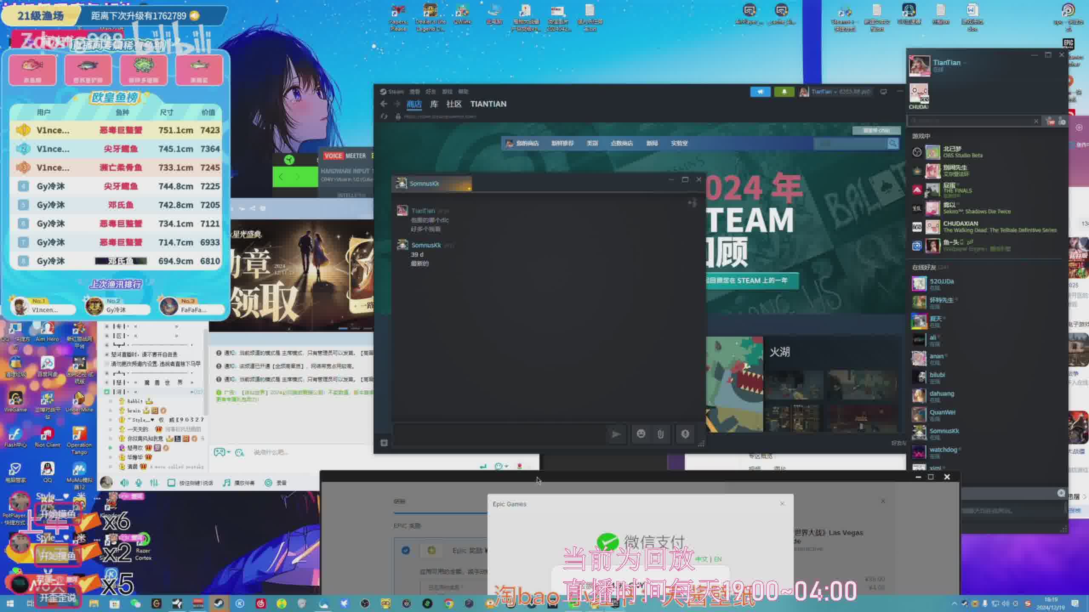Mute the speaker in voice channel toolbar
The height and width of the screenshot is (612, 1089).
point(124,482)
